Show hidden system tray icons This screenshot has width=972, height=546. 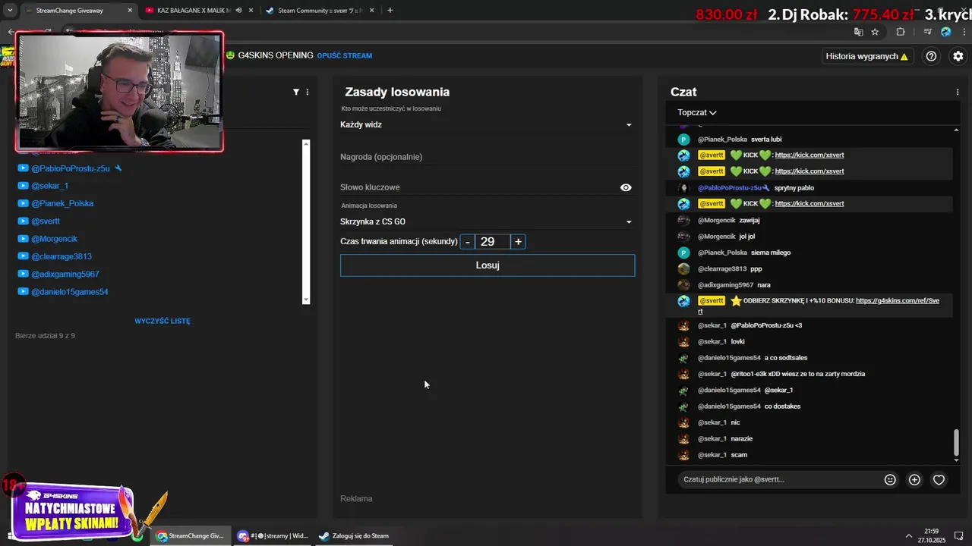tap(909, 535)
